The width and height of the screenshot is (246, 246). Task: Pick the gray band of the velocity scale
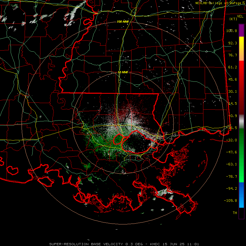(x=241, y=122)
